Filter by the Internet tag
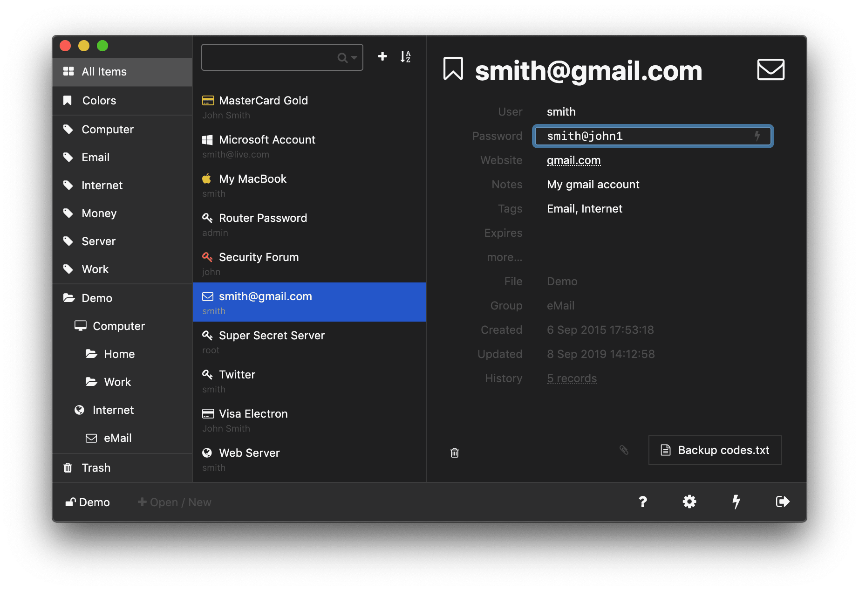The height and width of the screenshot is (591, 859). (123, 186)
